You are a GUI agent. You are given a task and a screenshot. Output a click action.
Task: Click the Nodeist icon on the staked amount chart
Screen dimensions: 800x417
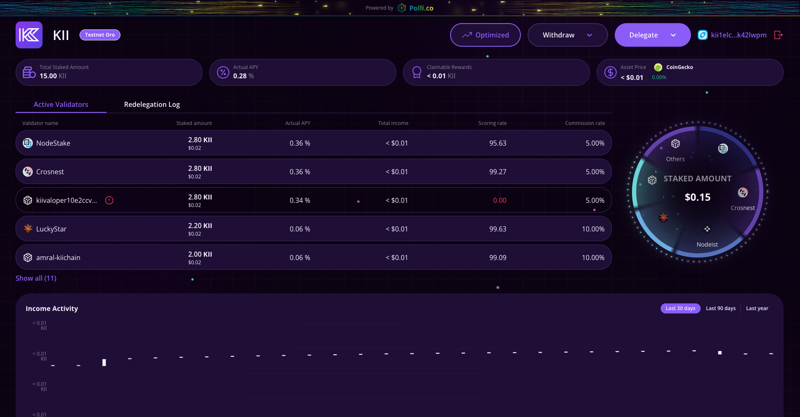tap(707, 229)
